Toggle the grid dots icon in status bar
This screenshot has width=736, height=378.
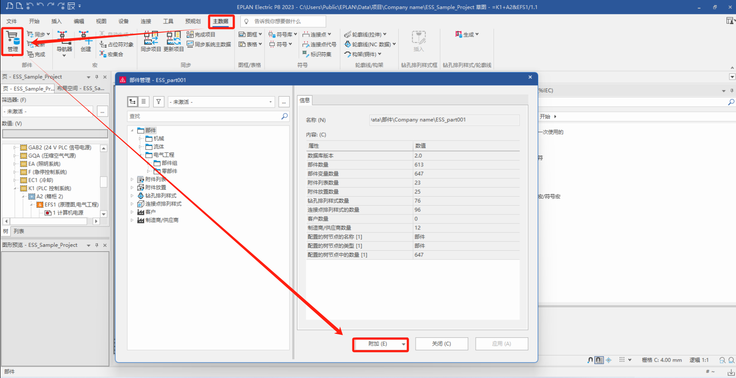tap(622, 360)
